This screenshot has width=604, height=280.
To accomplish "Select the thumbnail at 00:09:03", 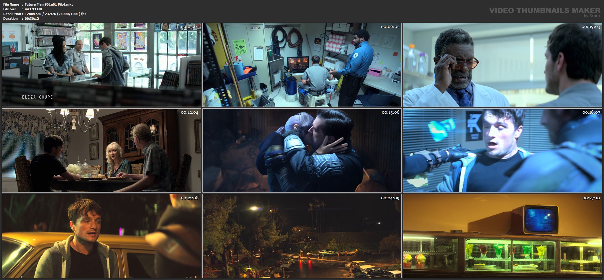I will [x=502, y=65].
